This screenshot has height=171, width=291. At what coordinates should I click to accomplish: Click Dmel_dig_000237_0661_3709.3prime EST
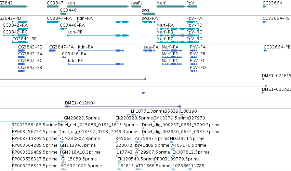pos(181,125)
